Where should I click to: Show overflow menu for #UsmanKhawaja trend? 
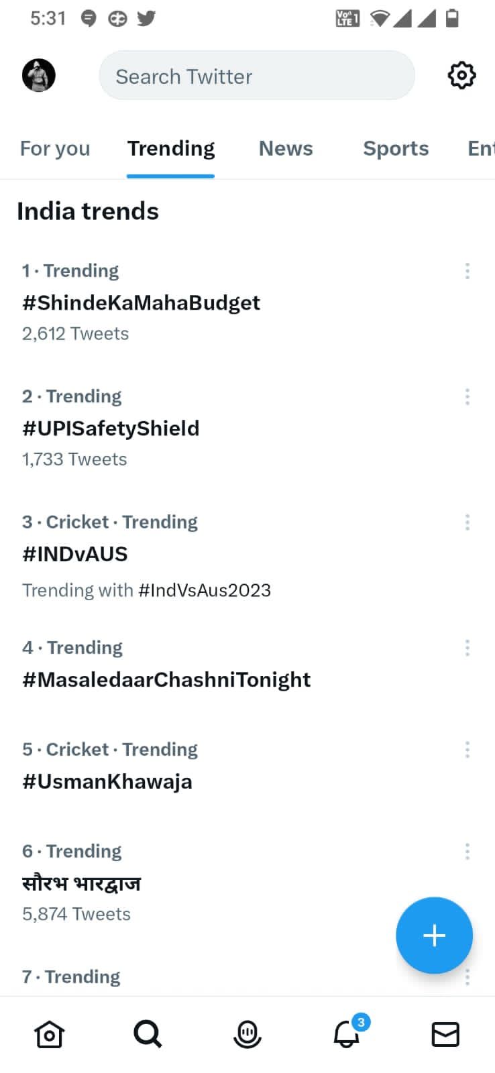point(467,749)
